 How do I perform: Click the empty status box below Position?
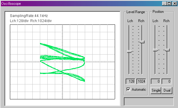tap(149, 101)
